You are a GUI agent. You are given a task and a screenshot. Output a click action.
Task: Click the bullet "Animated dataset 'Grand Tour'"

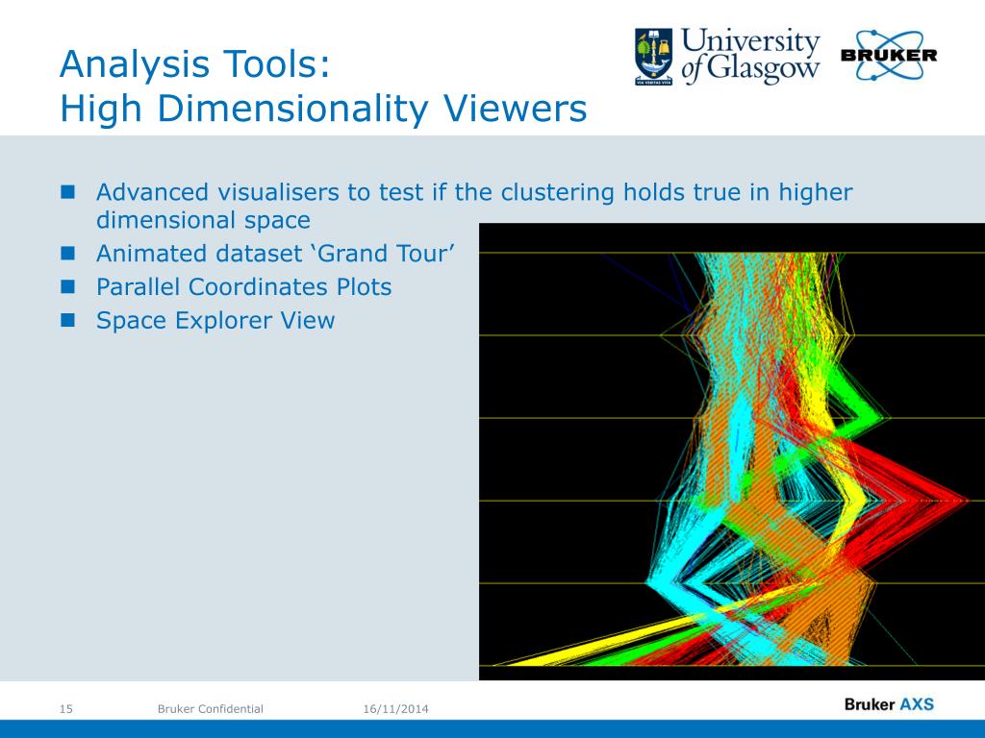point(275,254)
